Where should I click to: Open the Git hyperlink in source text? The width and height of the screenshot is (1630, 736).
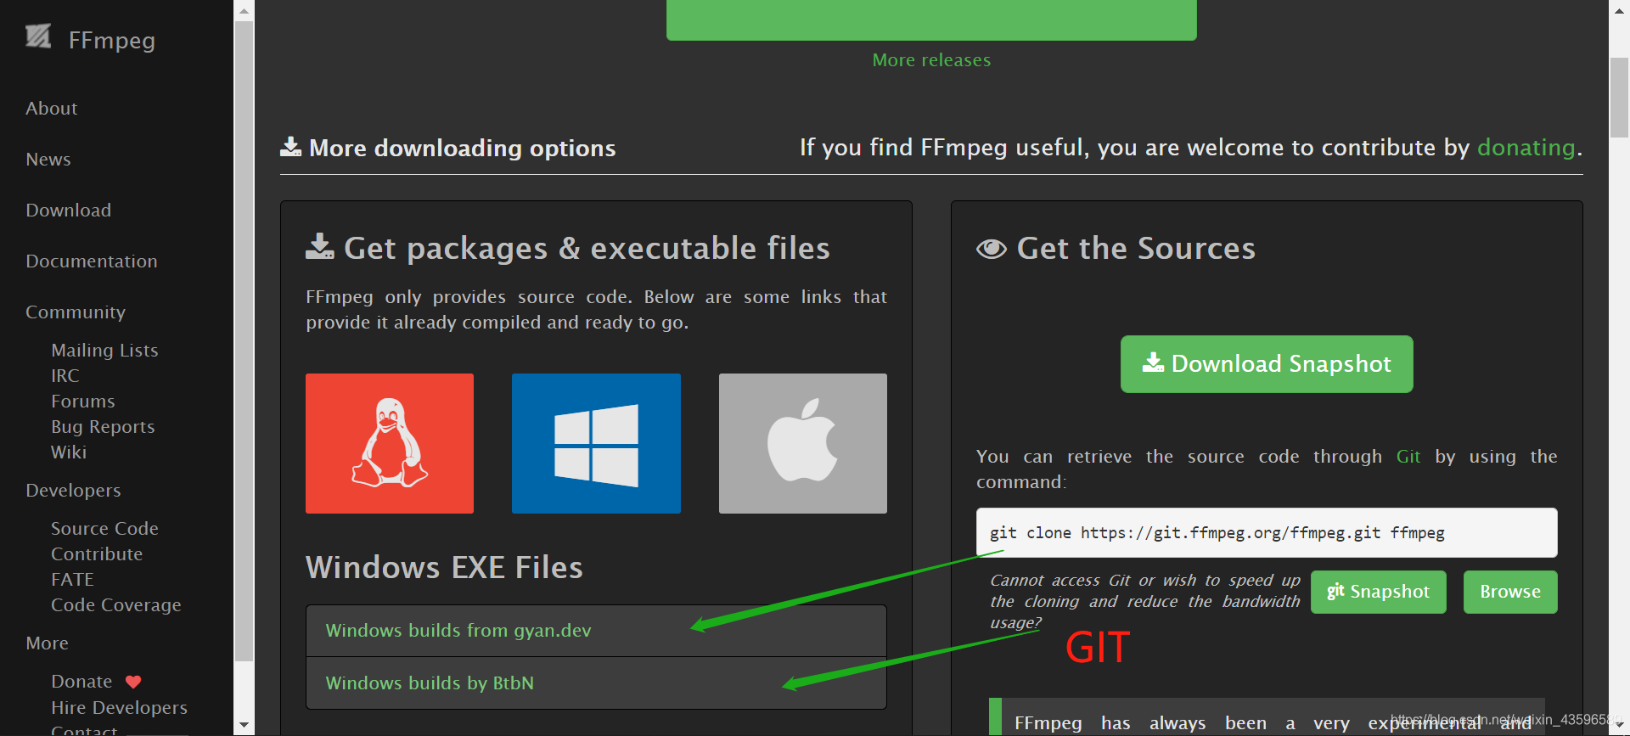coord(1408,457)
